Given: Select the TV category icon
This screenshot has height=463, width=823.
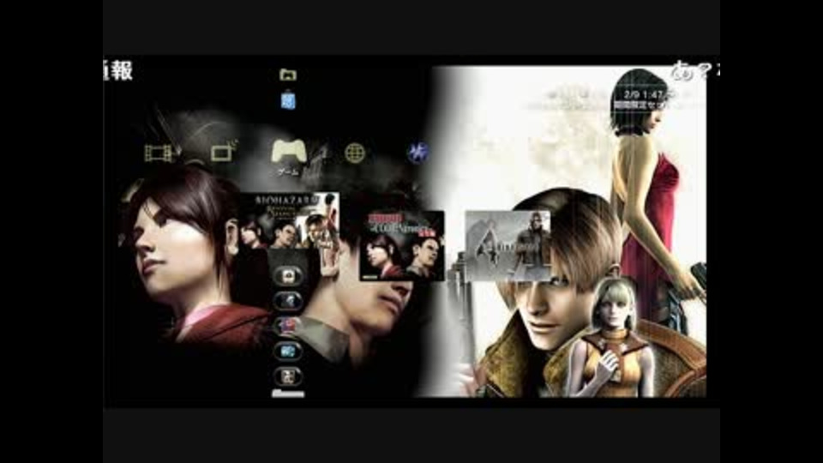Looking at the screenshot, I should point(223,152).
